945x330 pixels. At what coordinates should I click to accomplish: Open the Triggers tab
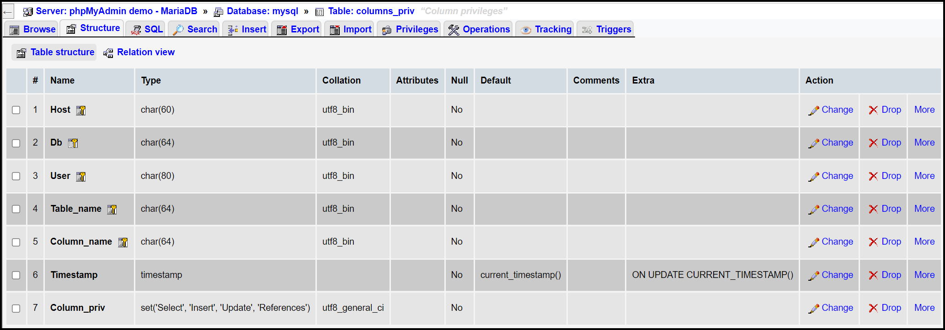605,29
